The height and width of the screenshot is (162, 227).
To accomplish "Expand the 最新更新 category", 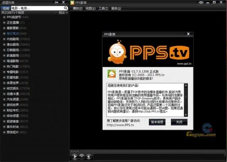I will (4, 28).
